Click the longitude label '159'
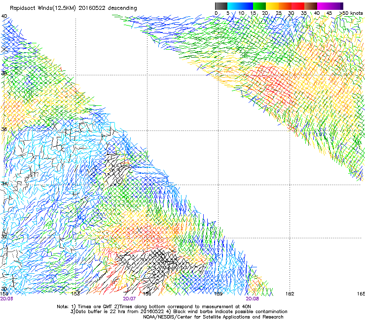 pos(219,294)
